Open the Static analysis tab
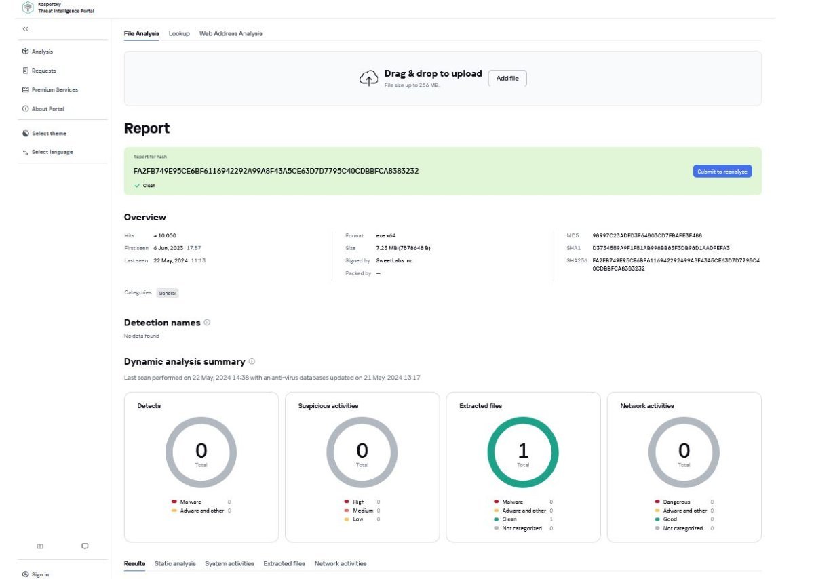 [x=175, y=563]
